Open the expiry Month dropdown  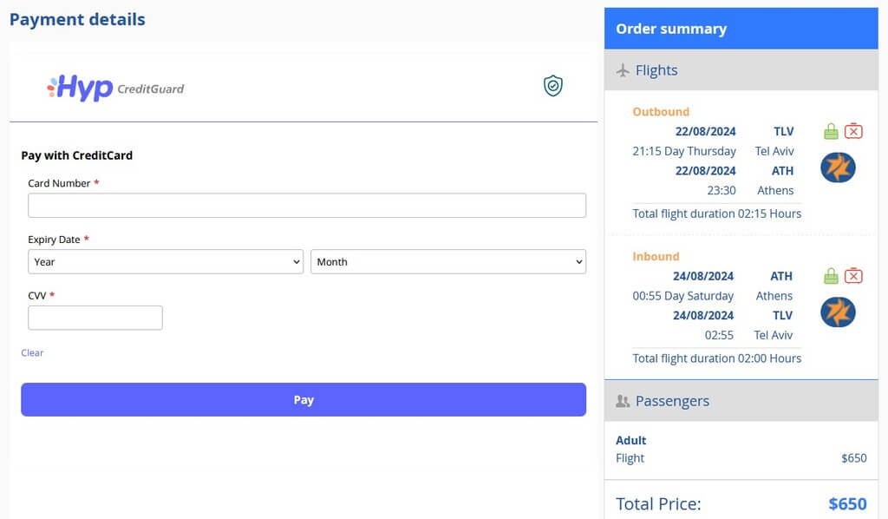click(x=448, y=262)
